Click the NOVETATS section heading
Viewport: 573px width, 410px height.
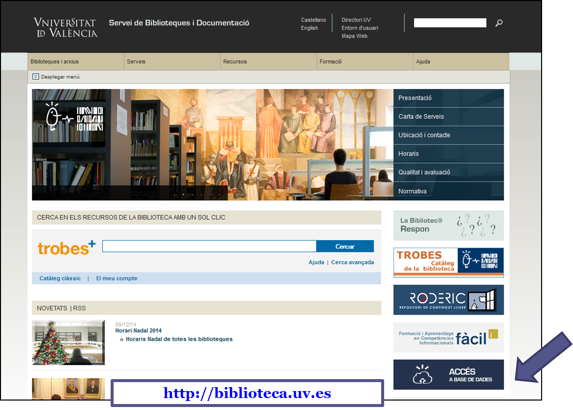coord(52,308)
